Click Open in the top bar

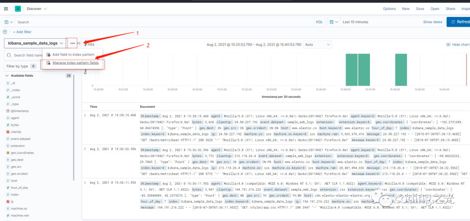435,9
